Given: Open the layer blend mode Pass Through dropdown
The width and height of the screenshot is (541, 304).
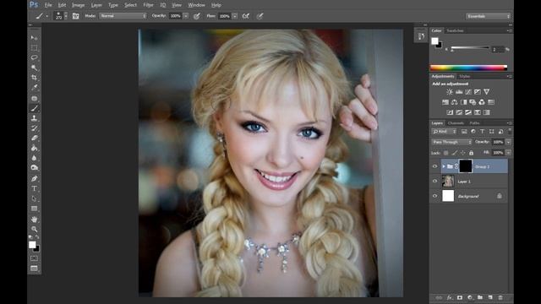Looking at the screenshot, I should [x=451, y=142].
